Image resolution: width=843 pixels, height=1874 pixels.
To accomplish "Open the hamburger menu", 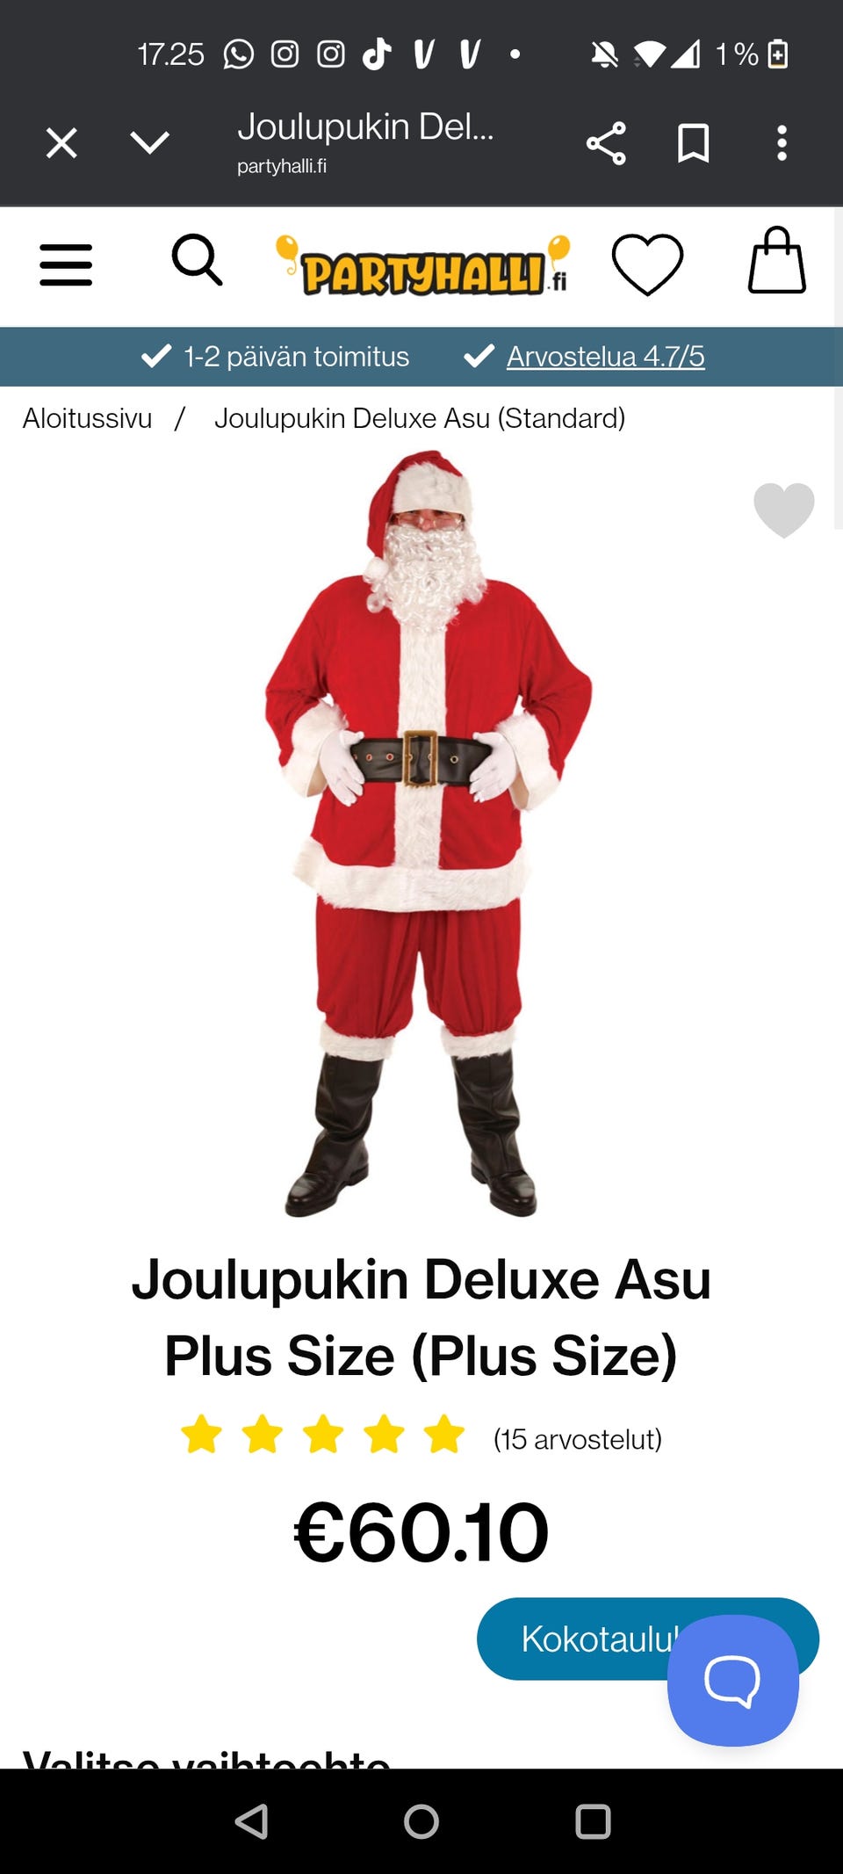I will click(66, 265).
